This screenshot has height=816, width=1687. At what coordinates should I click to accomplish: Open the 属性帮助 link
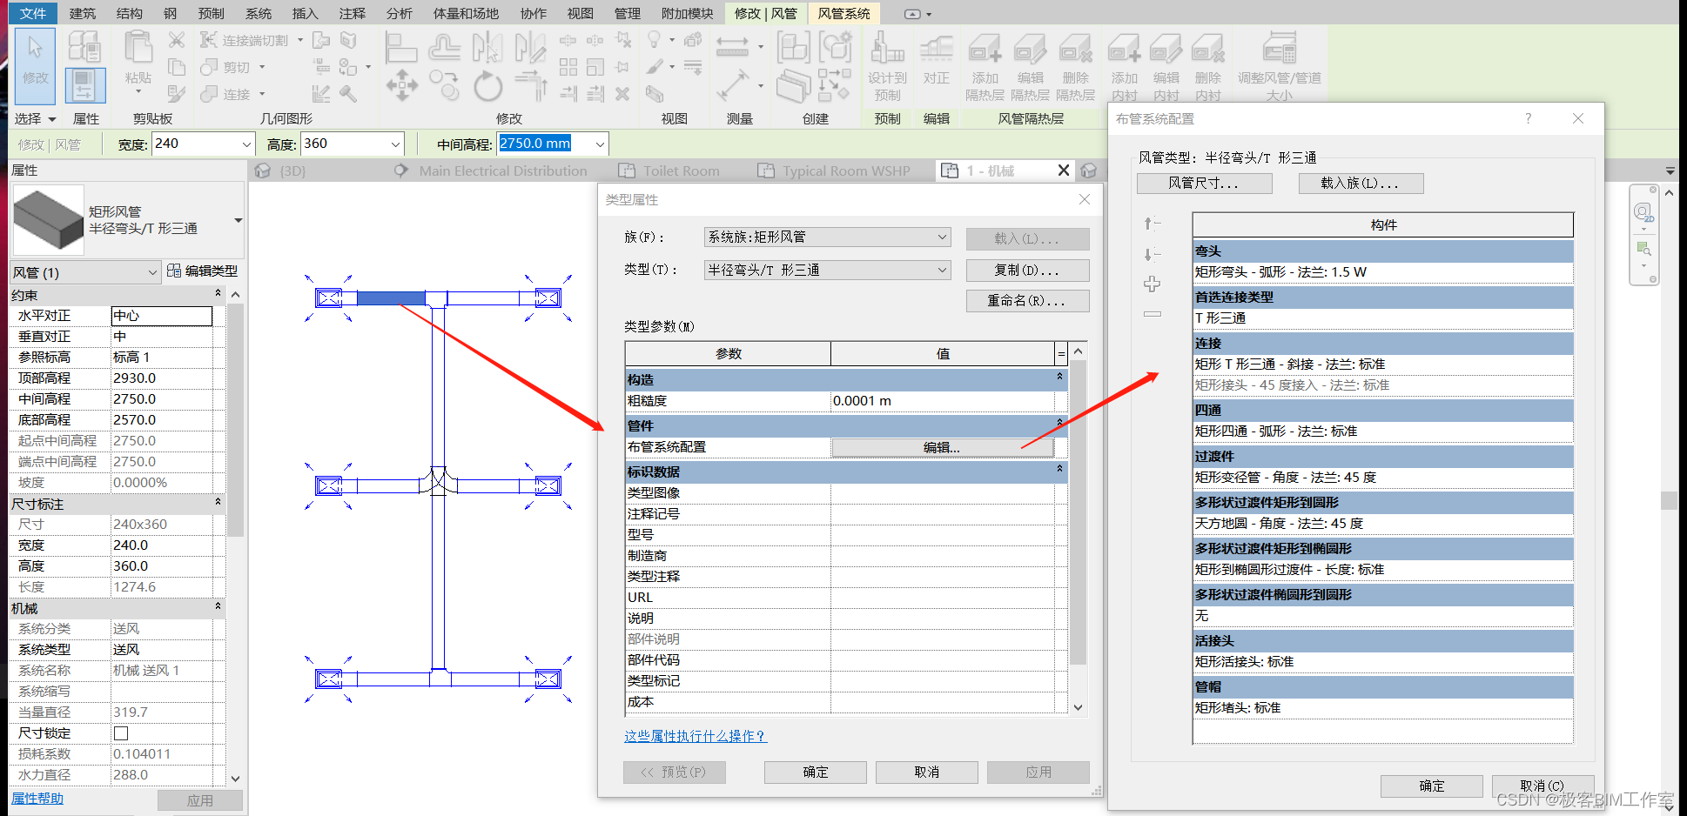click(x=37, y=799)
